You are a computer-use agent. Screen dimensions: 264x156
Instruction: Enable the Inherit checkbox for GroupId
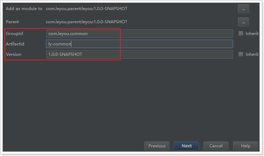(x=241, y=34)
